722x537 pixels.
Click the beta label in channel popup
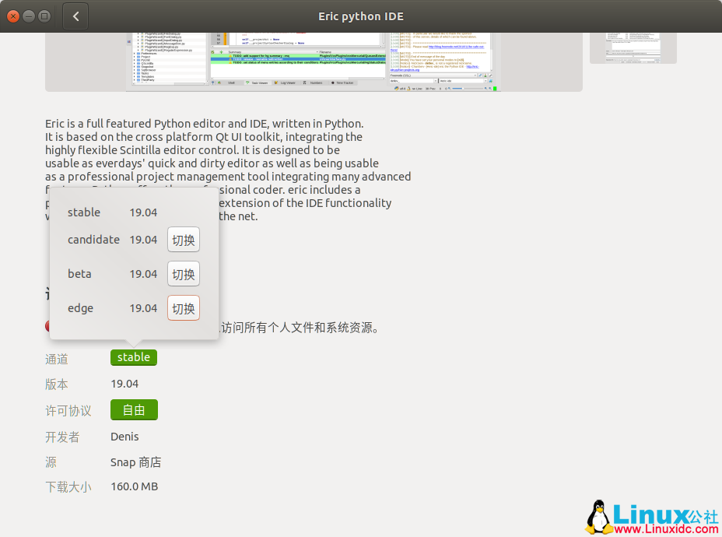79,274
